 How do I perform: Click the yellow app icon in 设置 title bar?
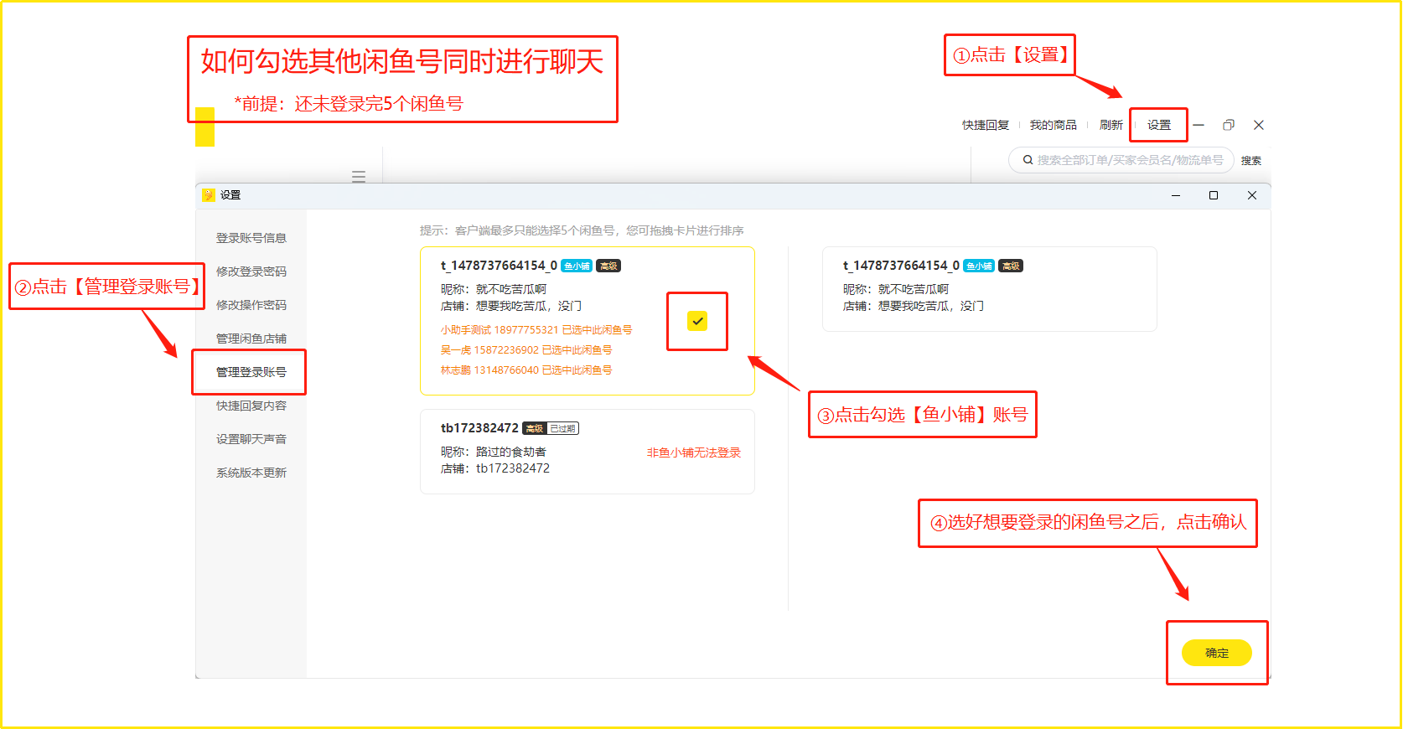coord(209,195)
